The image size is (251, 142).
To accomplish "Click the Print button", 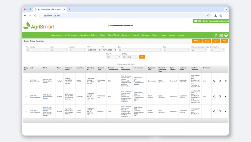I will coord(224,41).
